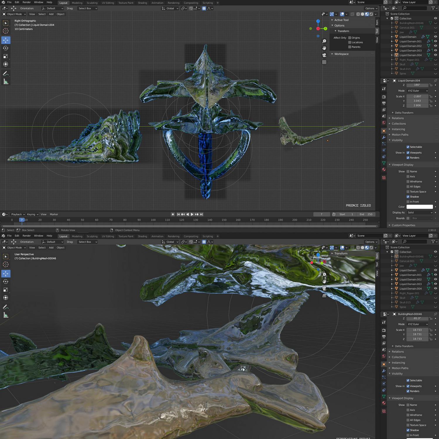Image resolution: width=439 pixels, height=439 pixels.
Task: Click the white Color swatch in Viewport Display
Action: [x=419, y=207]
